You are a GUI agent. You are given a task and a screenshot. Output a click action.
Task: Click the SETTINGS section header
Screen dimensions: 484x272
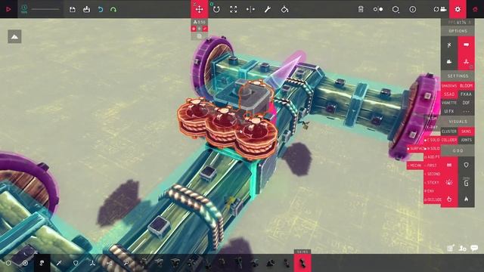point(458,76)
